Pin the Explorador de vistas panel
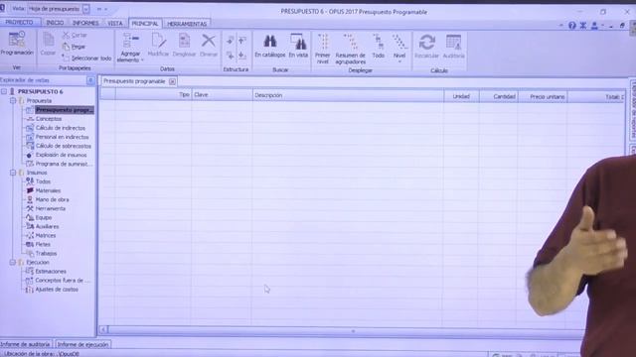Image resolution: width=636 pixels, height=357 pixels. pos(90,80)
